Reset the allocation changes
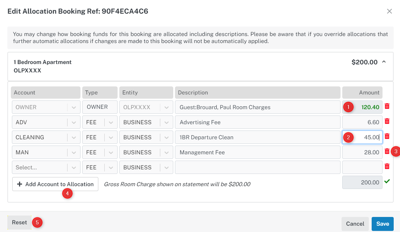This screenshot has height=232, width=400. pos(20,223)
